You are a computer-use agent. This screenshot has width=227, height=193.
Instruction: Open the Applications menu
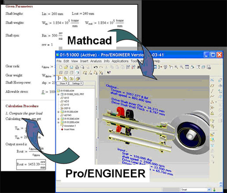point(120,61)
